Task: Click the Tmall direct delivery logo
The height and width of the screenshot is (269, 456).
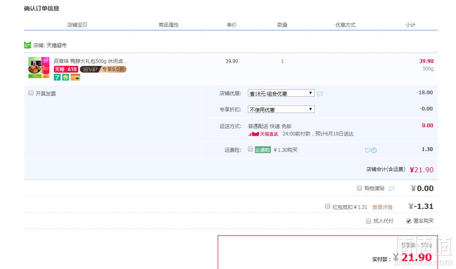Action: 263,134
